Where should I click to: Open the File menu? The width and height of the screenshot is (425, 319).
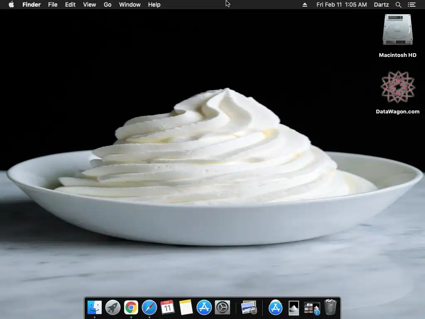click(53, 5)
